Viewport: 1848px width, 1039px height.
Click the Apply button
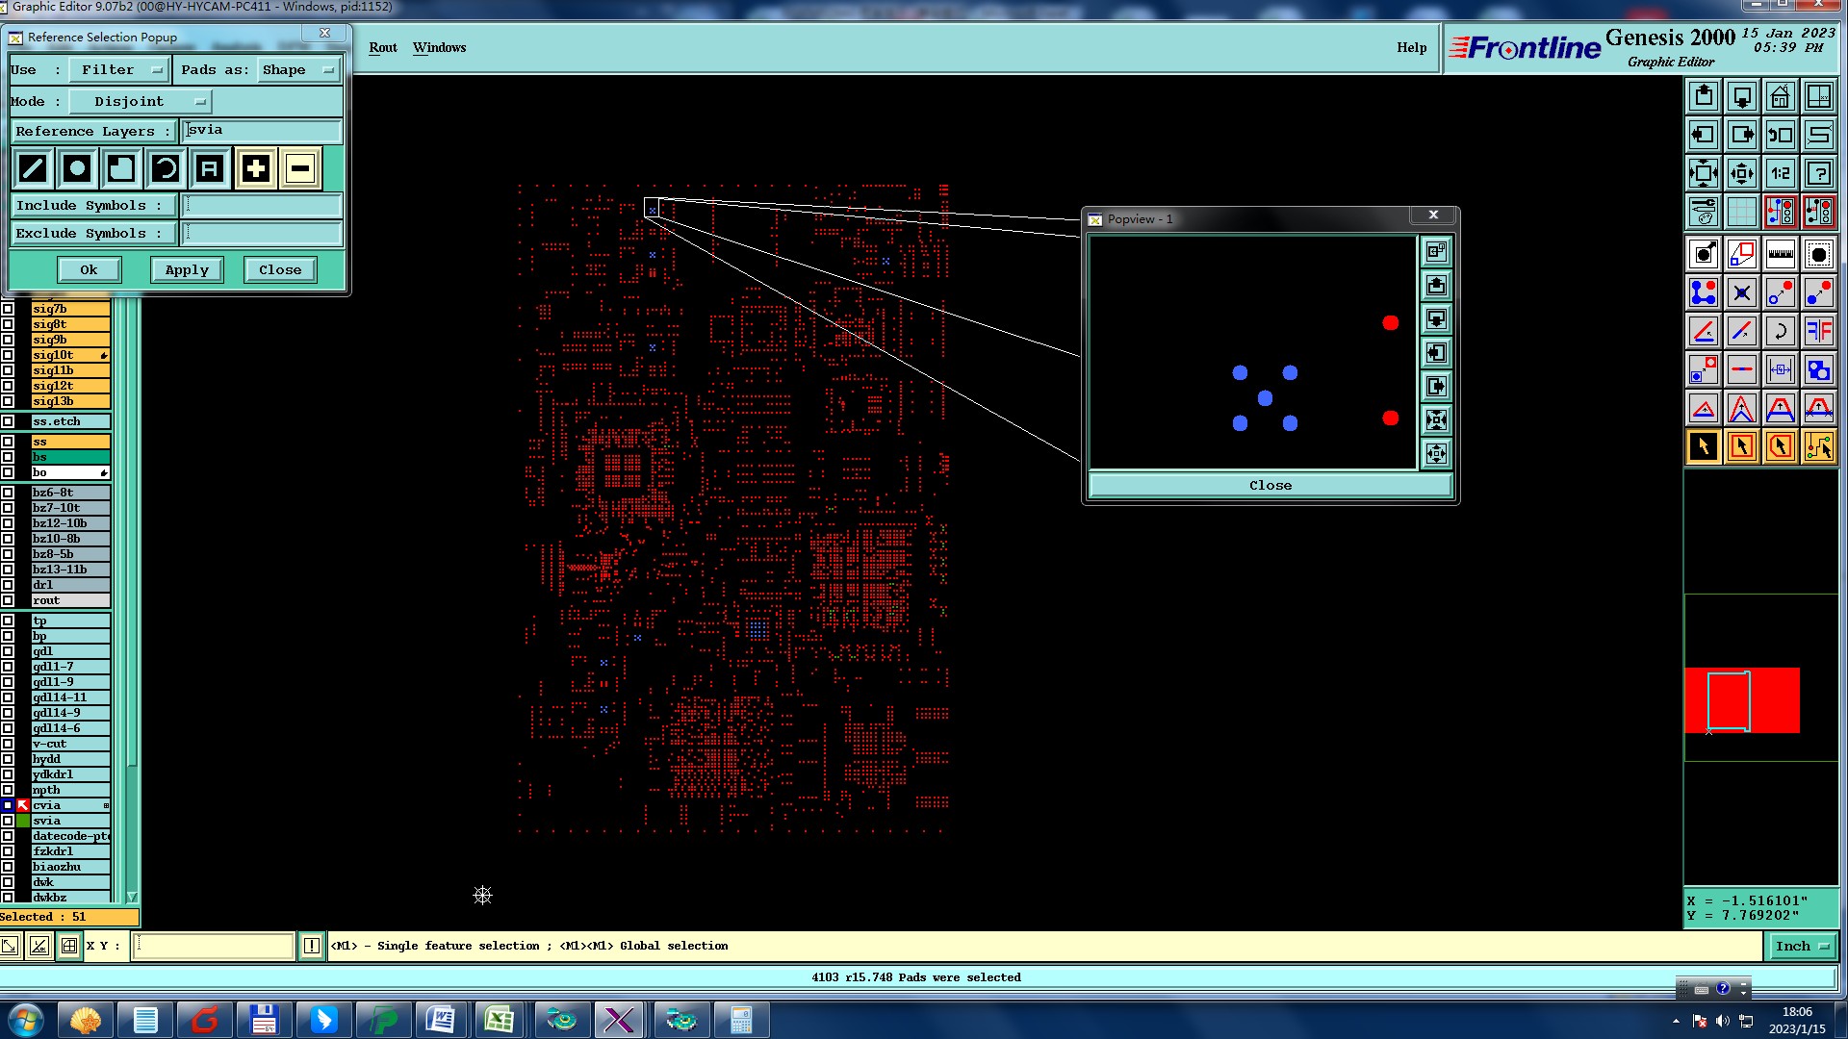187,270
